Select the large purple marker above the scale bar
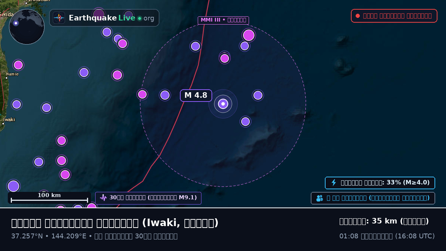446x251 pixels. tap(13, 186)
